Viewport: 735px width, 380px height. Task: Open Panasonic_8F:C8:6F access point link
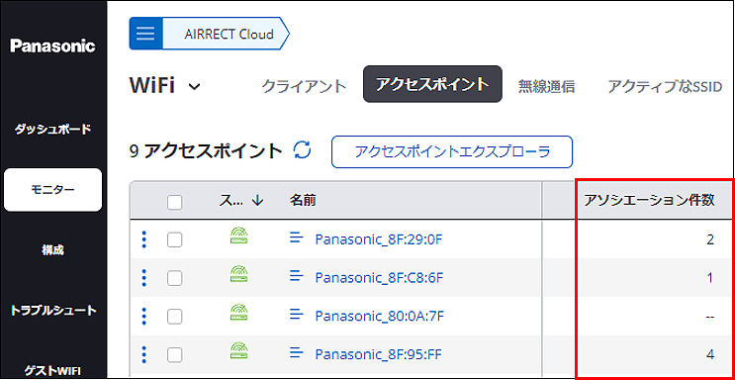(x=379, y=278)
